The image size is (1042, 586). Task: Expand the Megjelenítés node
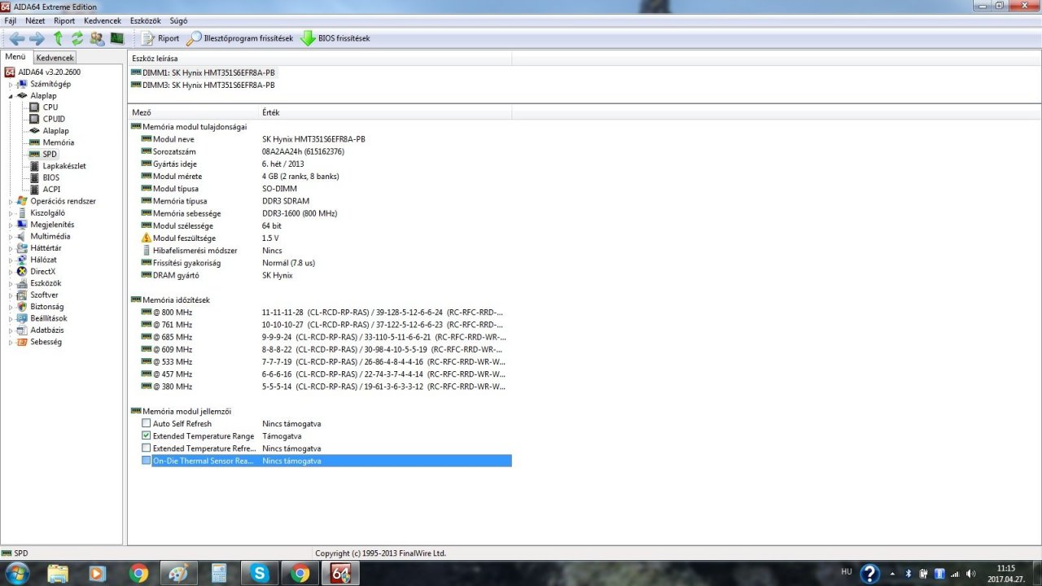(11, 225)
